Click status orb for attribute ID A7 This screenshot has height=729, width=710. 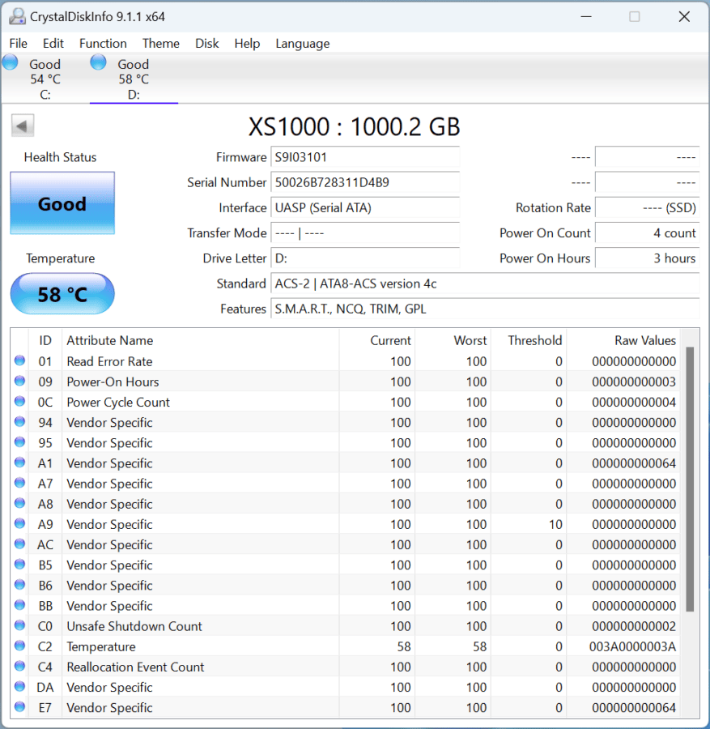click(x=19, y=483)
